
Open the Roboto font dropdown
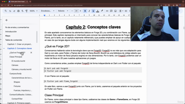click(x=63, y=11)
